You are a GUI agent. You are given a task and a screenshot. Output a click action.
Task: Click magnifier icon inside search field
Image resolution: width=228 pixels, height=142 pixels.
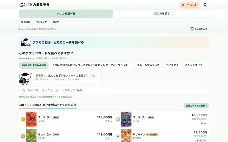[24, 91]
